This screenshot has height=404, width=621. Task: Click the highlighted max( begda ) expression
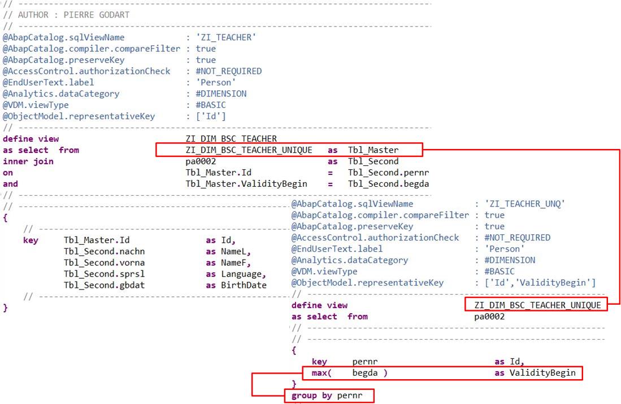[345, 373]
